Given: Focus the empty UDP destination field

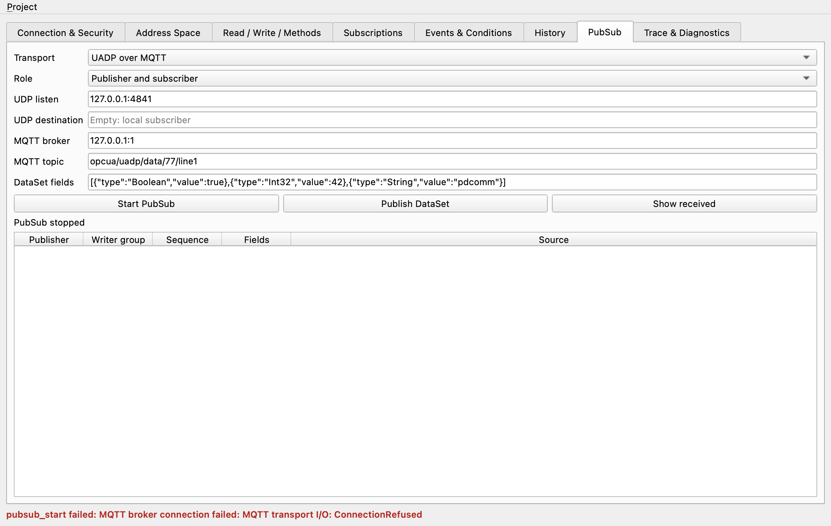Looking at the screenshot, I should [x=452, y=120].
